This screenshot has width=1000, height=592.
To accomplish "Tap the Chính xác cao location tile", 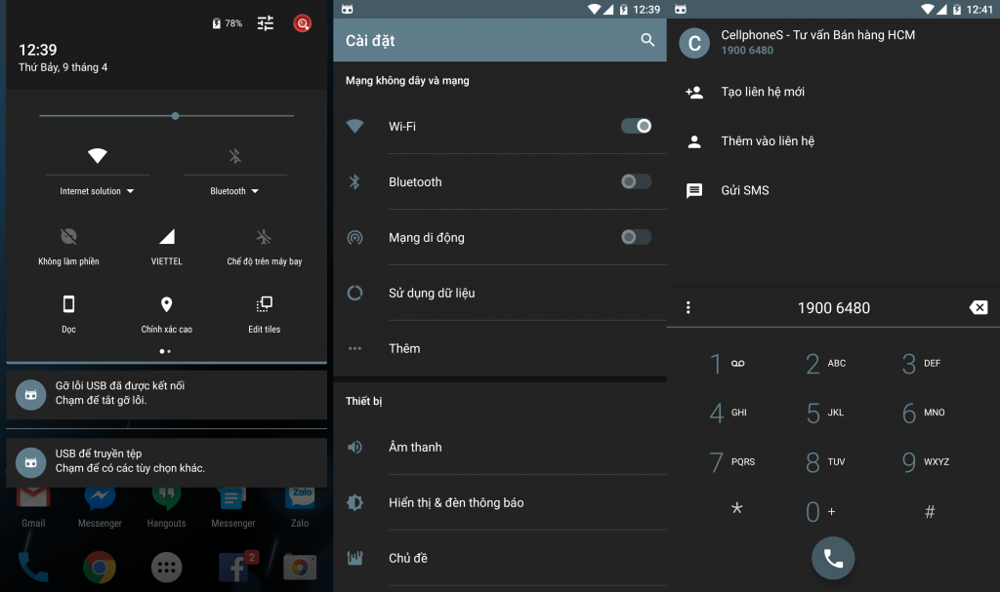I will (166, 305).
